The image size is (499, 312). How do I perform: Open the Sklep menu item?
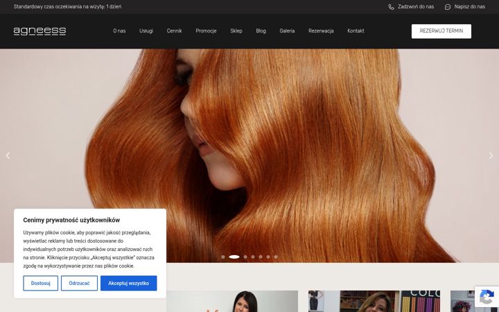coord(236,31)
